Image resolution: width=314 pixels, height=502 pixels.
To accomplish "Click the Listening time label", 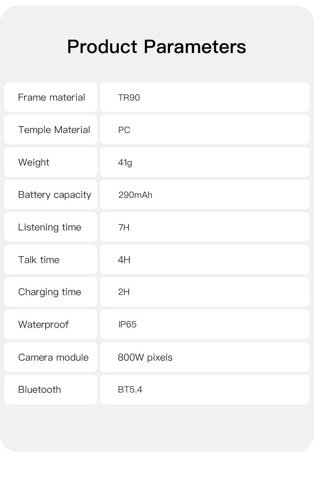I will [50, 227].
